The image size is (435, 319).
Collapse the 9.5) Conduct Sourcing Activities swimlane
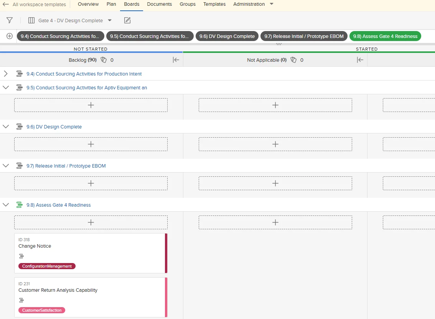[x=5, y=87]
